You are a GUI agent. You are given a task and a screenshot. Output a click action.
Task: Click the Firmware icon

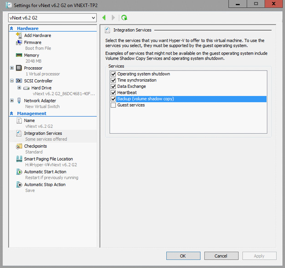point(19,42)
